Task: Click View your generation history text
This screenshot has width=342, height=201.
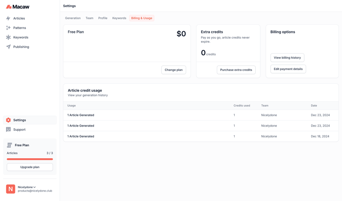Action: tap(88, 95)
